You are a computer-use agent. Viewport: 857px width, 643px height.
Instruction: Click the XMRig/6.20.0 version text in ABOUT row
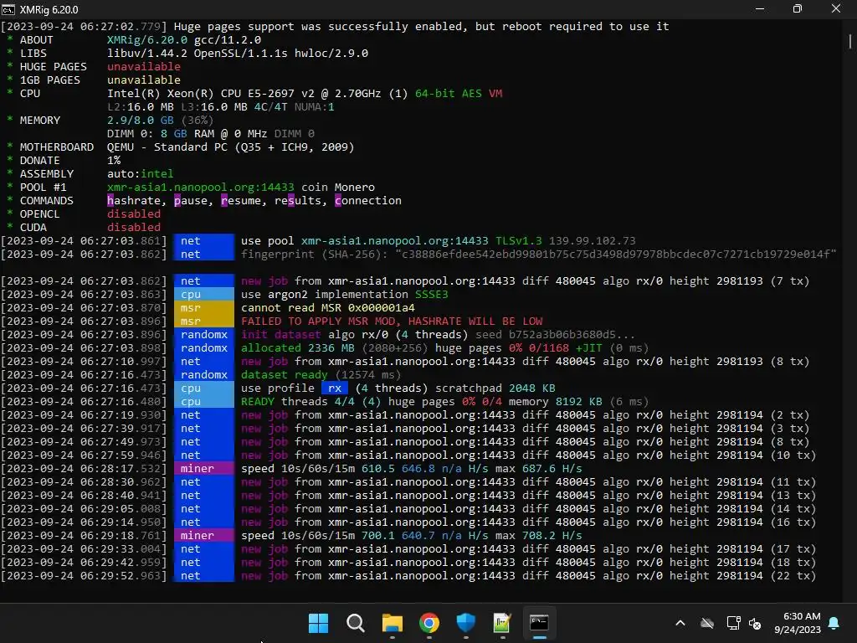tap(147, 40)
